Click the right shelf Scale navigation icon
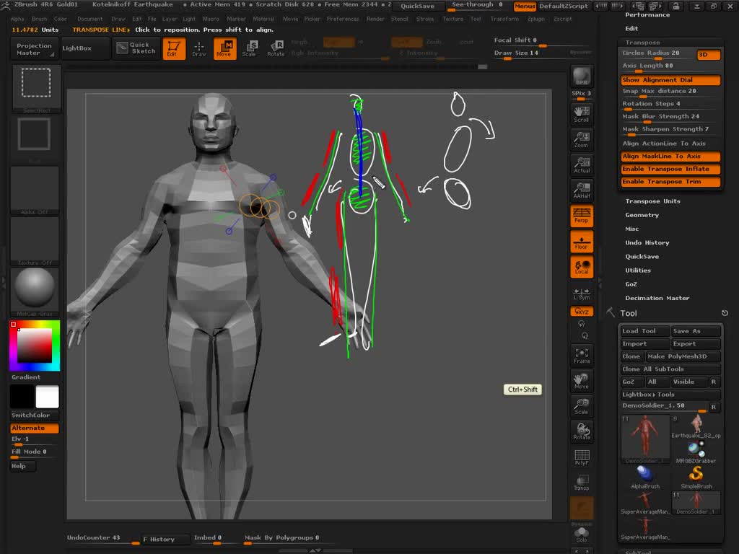The image size is (739, 554). tap(582, 406)
